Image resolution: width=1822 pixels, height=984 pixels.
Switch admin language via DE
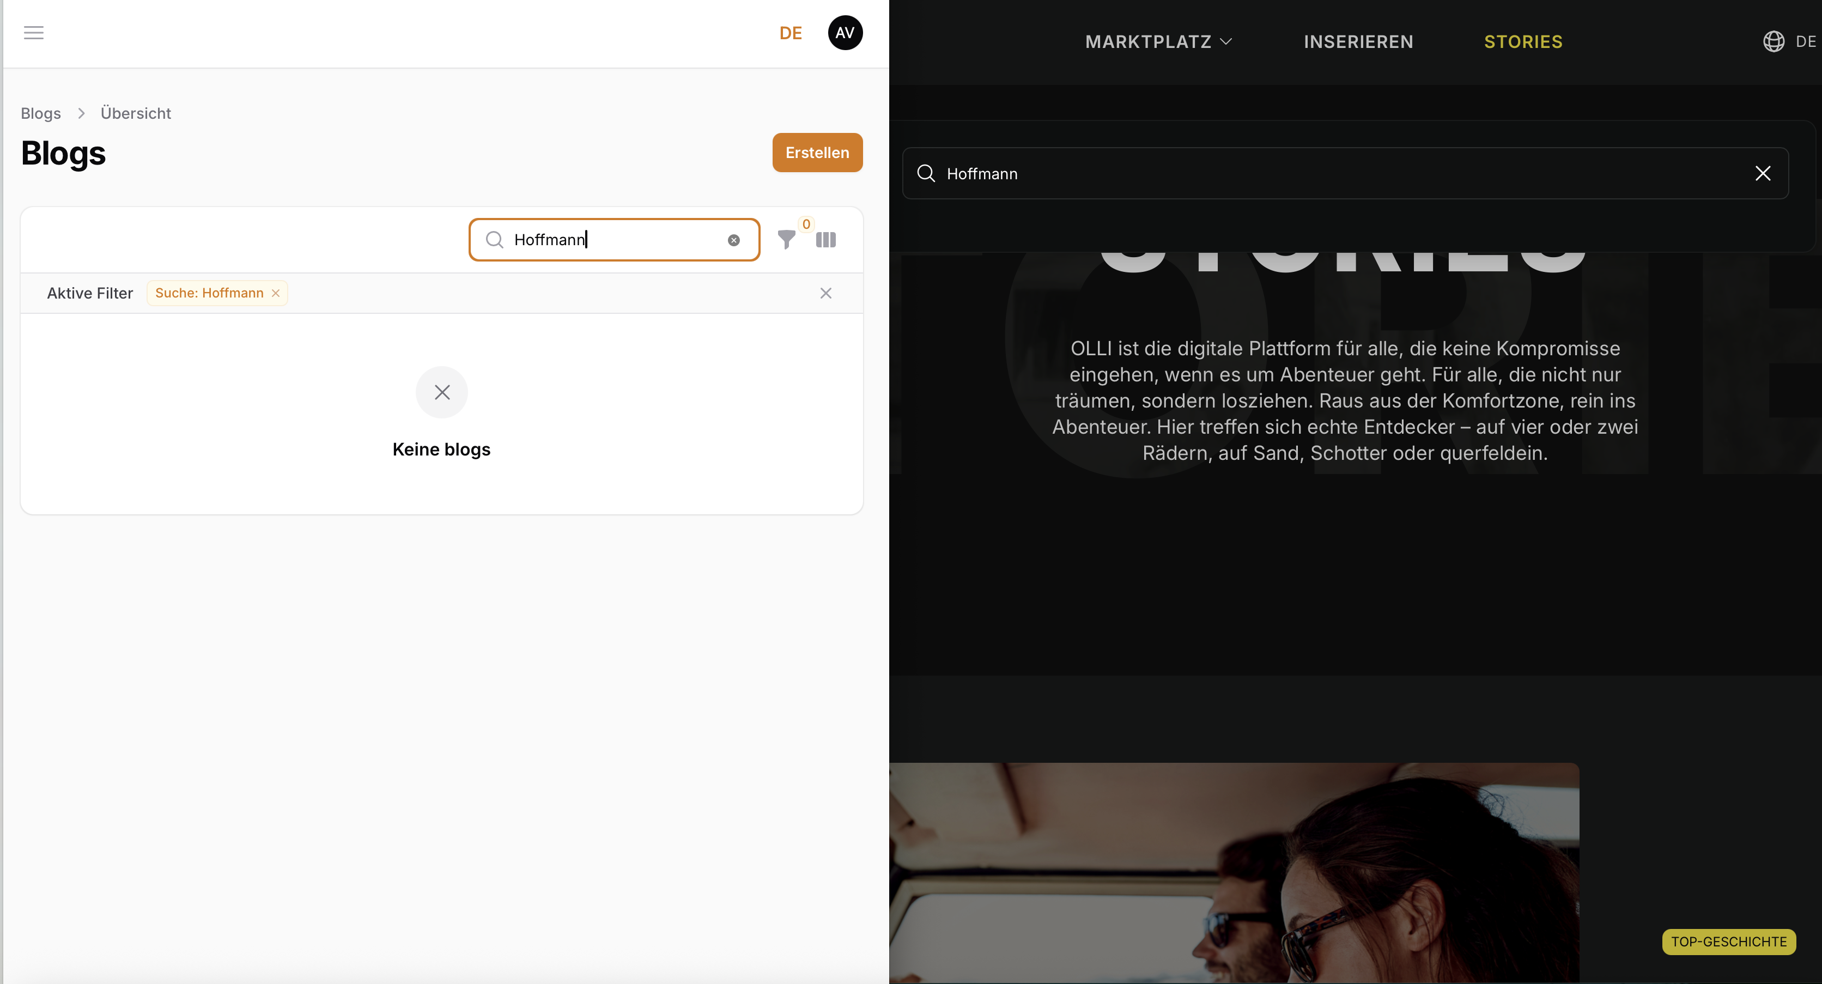tap(790, 33)
